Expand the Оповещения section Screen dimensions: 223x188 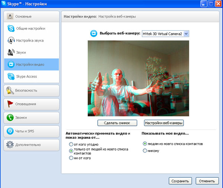32,104
